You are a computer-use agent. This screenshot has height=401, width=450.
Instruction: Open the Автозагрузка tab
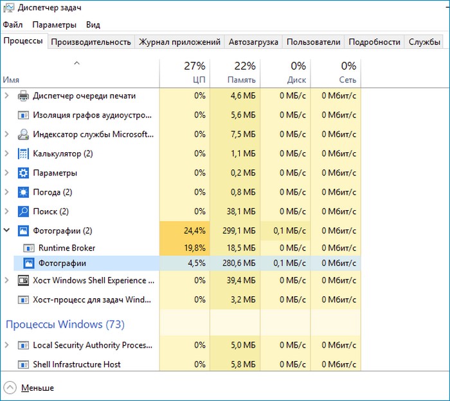[253, 42]
